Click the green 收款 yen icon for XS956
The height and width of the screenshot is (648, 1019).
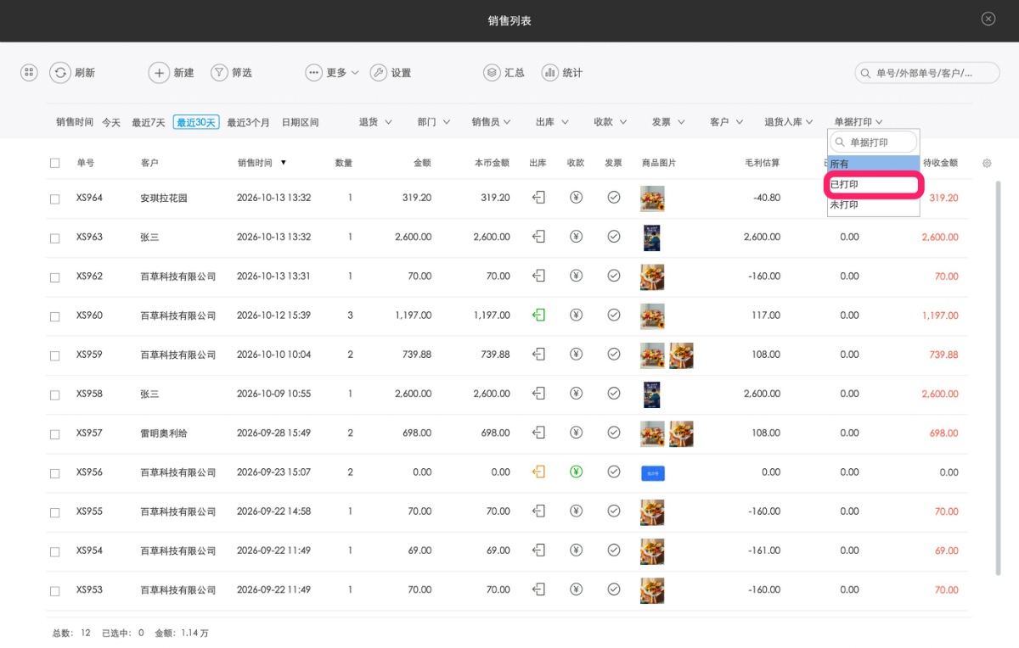click(577, 472)
